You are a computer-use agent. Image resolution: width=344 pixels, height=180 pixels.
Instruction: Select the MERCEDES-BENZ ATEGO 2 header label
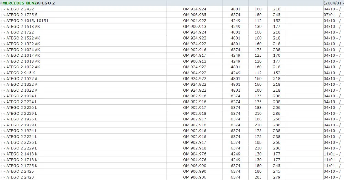click(29, 3)
